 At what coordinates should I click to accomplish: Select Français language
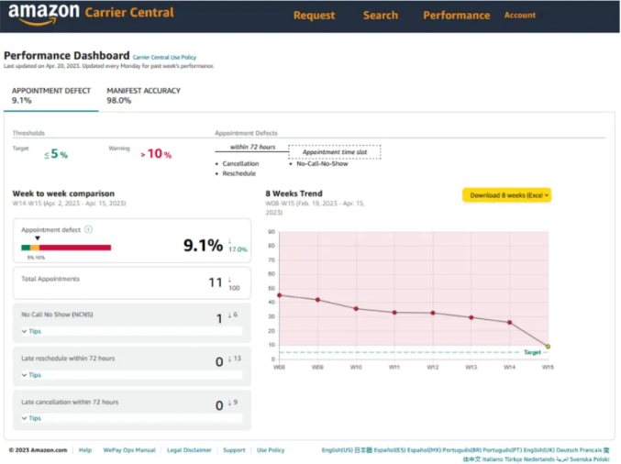[x=591, y=450]
